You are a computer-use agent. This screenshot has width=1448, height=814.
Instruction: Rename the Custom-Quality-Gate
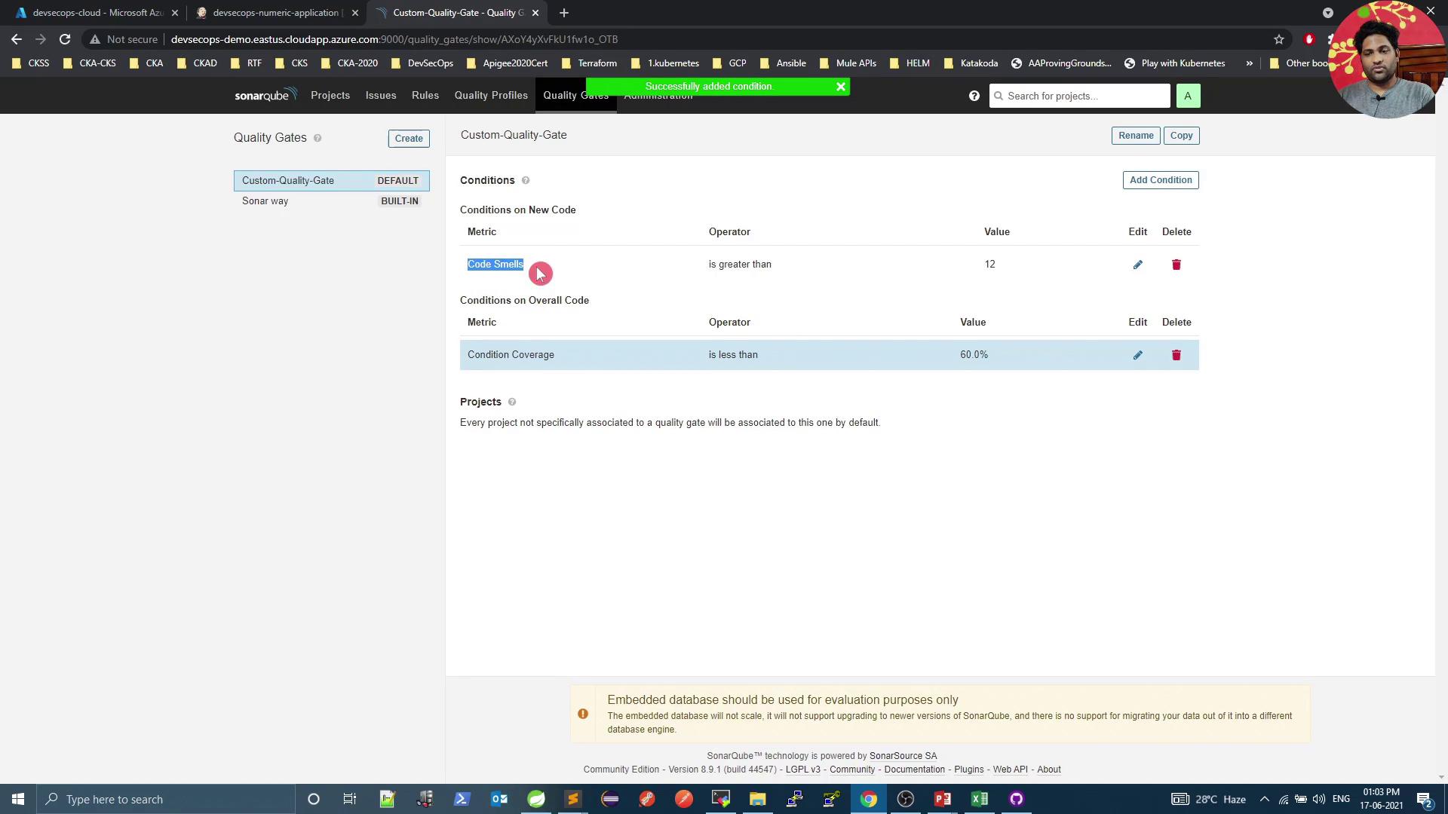(x=1135, y=136)
